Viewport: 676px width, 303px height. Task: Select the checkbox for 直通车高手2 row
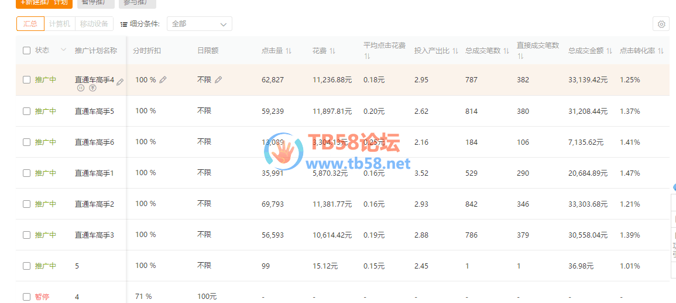pos(26,204)
